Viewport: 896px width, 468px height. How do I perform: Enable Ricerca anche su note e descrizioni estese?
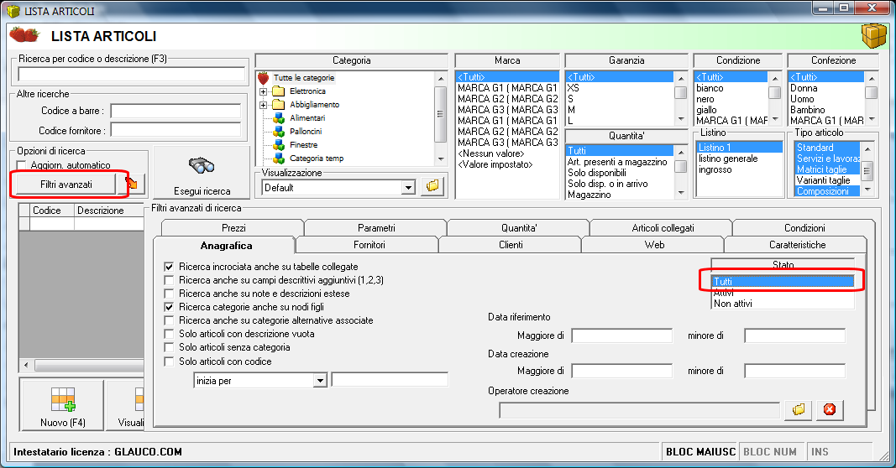coord(169,294)
